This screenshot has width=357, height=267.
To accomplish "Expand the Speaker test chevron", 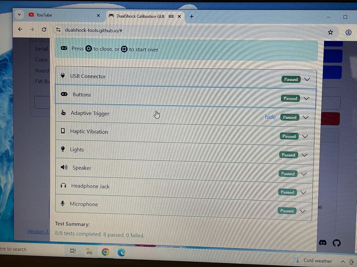I will [x=304, y=174].
